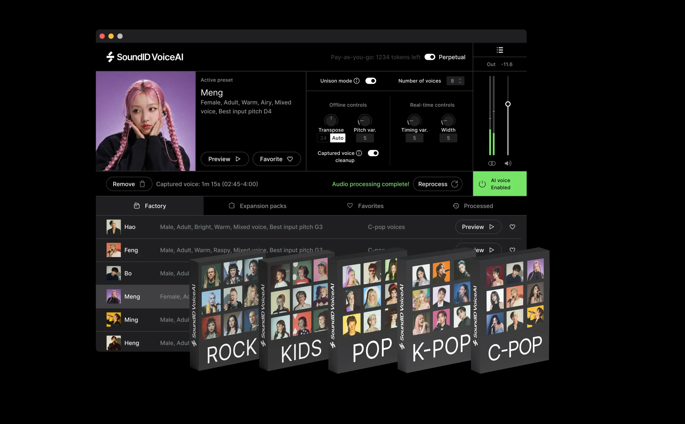This screenshot has width=685, height=424.
Task: Open the list menu icon above Out
Action: 500,50
